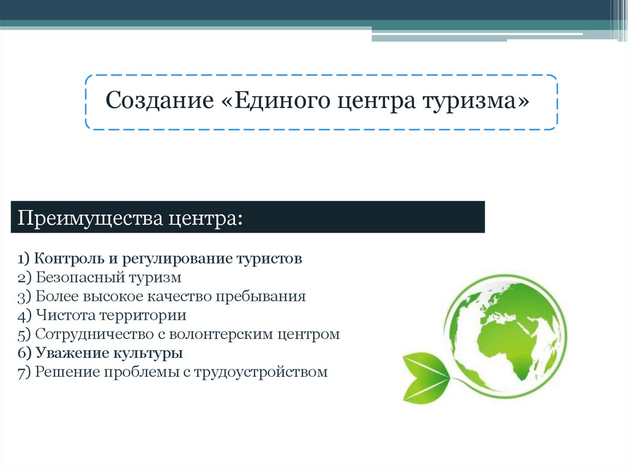The width and height of the screenshot is (628, 470).
Task: Click "Решение проблемы с трудоустройством" line
Action: click(x=173, y=372)
